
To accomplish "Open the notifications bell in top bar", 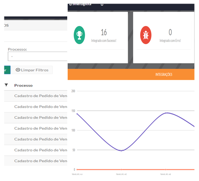I will pyautogui.click(x=102, y=4).
